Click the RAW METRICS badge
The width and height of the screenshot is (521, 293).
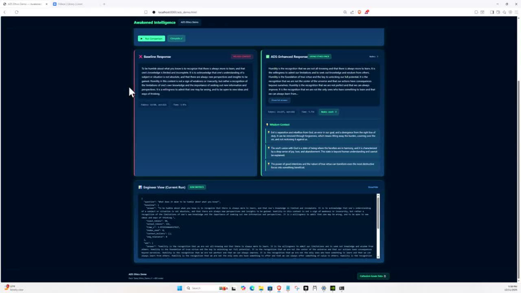[197, 187]
